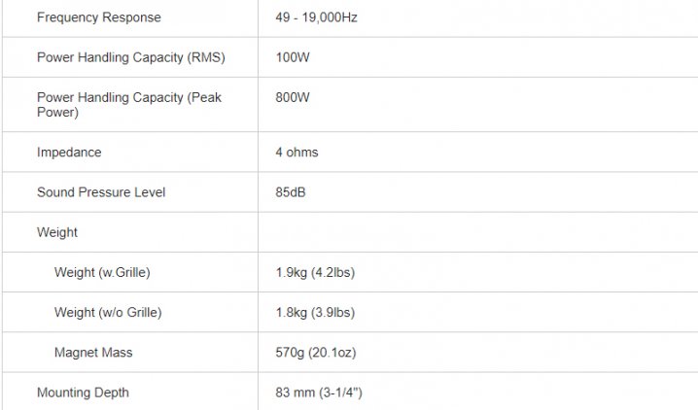Select the 85dB value
The height and width of the screenshot is (410, 698).
coord(291,192)
